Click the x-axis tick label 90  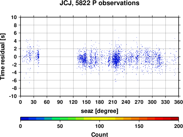point(60,102)
